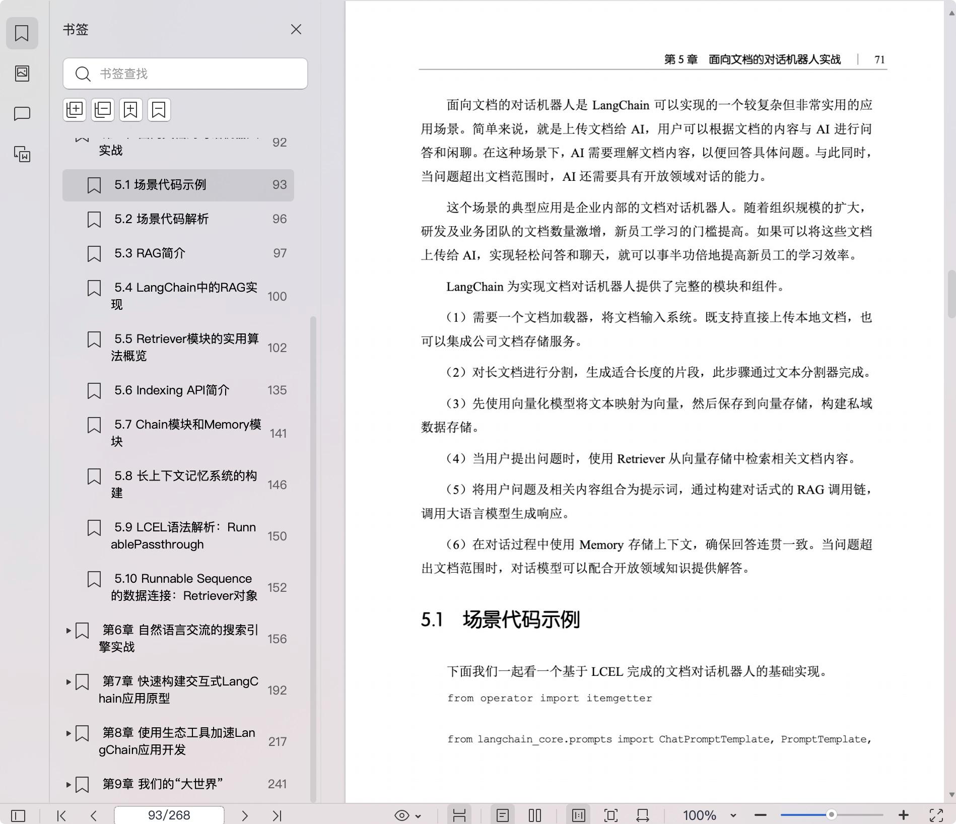The width and height of the screenshot is (956, 824).
Task: Click page number 156 beside 第6章
Action: (x=277, y=639)
